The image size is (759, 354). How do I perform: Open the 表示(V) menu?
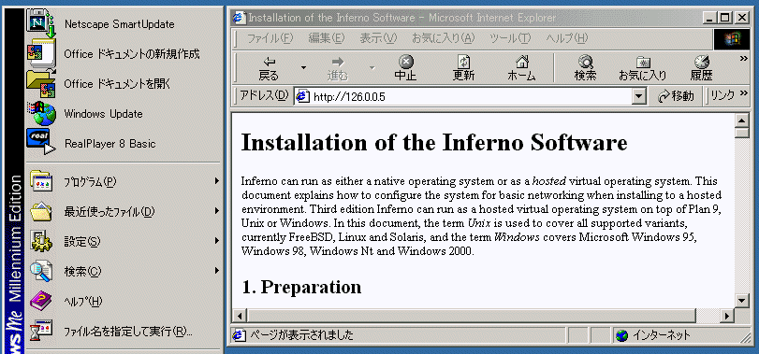coord(378,38)
